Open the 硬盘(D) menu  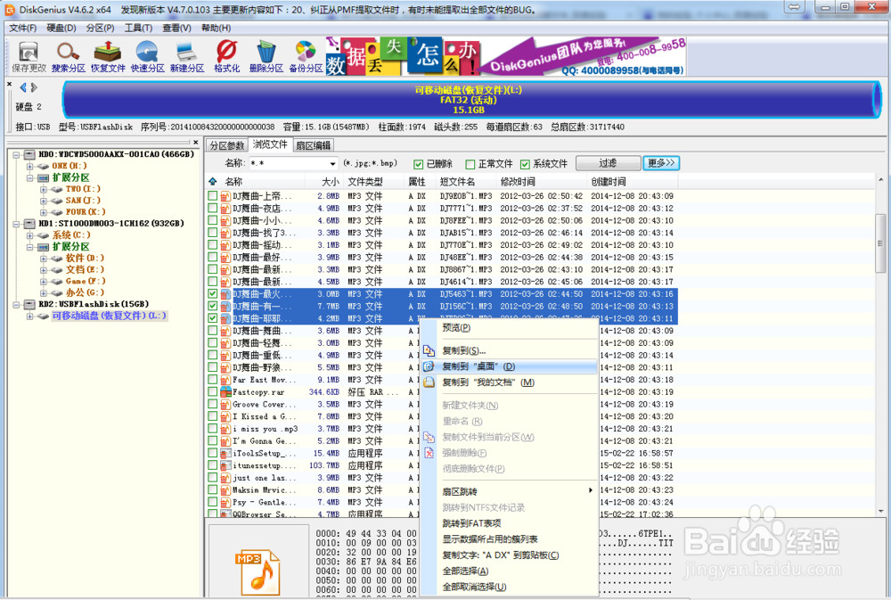point(61,28)
